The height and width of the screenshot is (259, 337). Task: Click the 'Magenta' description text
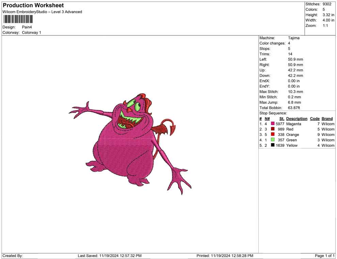(x=293, y=124)
